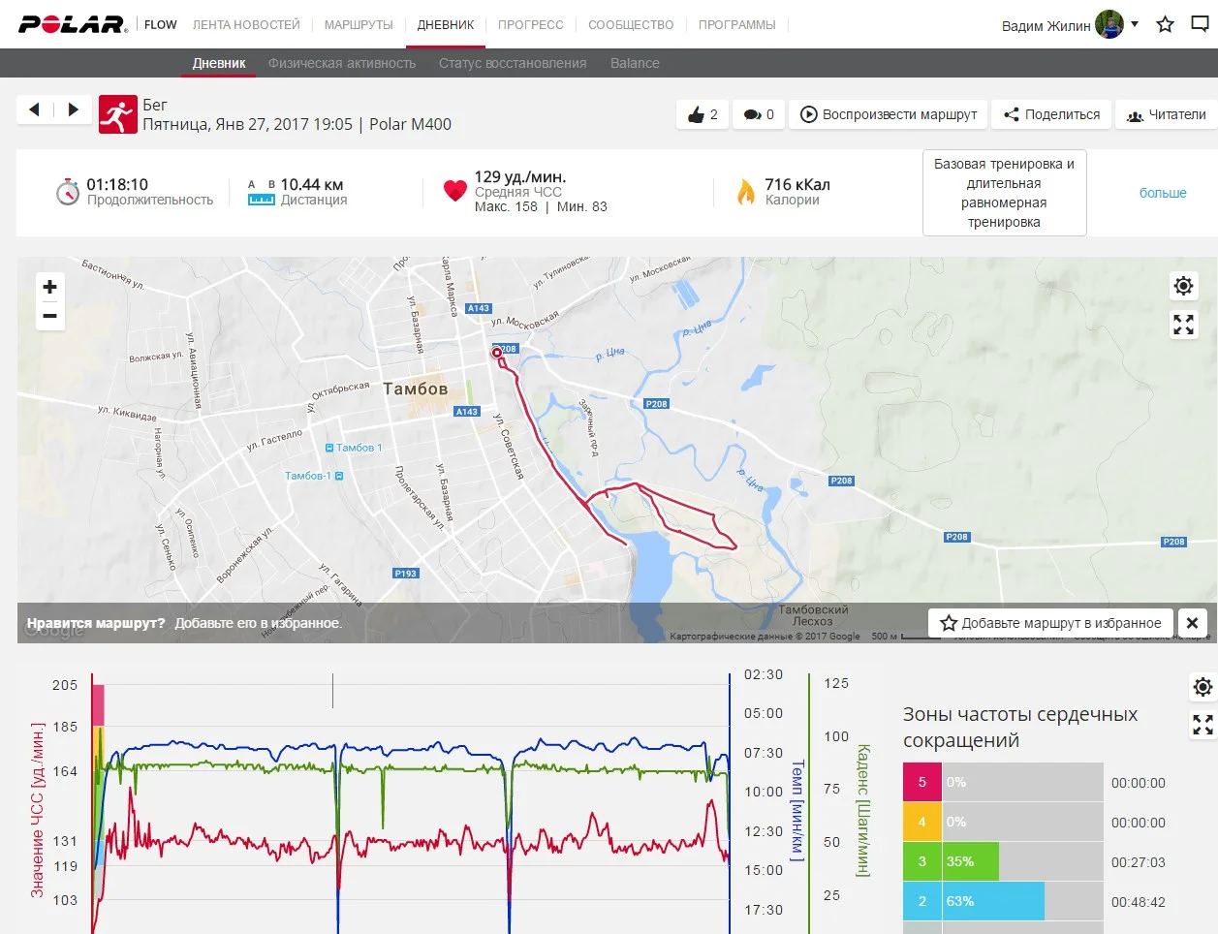Open the notifications message icon in header

tap(1200, 24)
